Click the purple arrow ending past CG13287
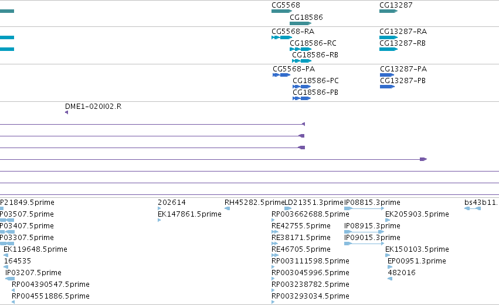The width and height of the screenshot is (499, 305). tap(423, 159)
